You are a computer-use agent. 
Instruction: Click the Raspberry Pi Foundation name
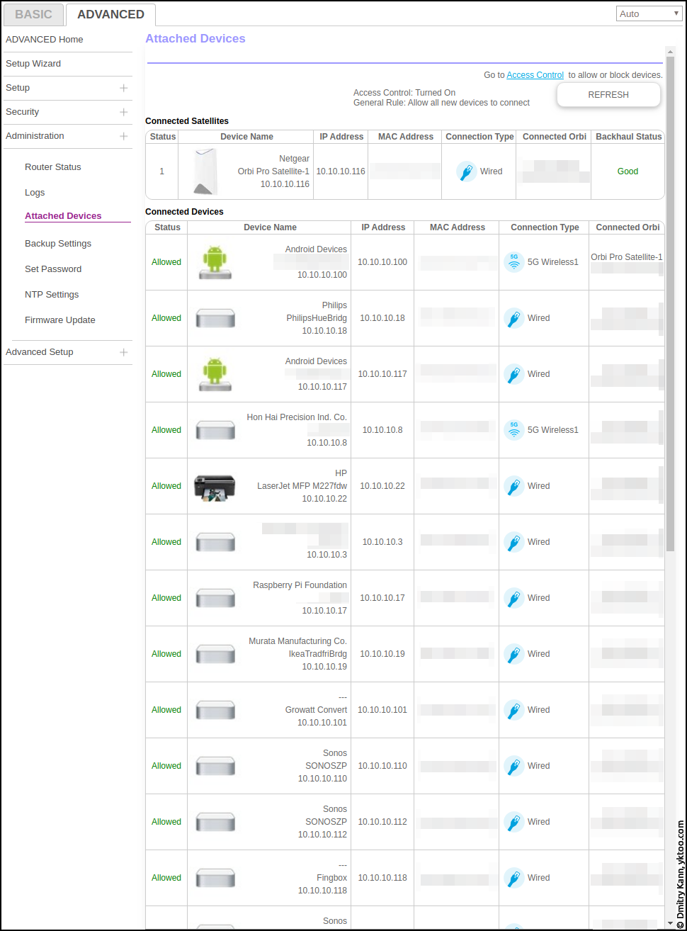tap(300, 585)
